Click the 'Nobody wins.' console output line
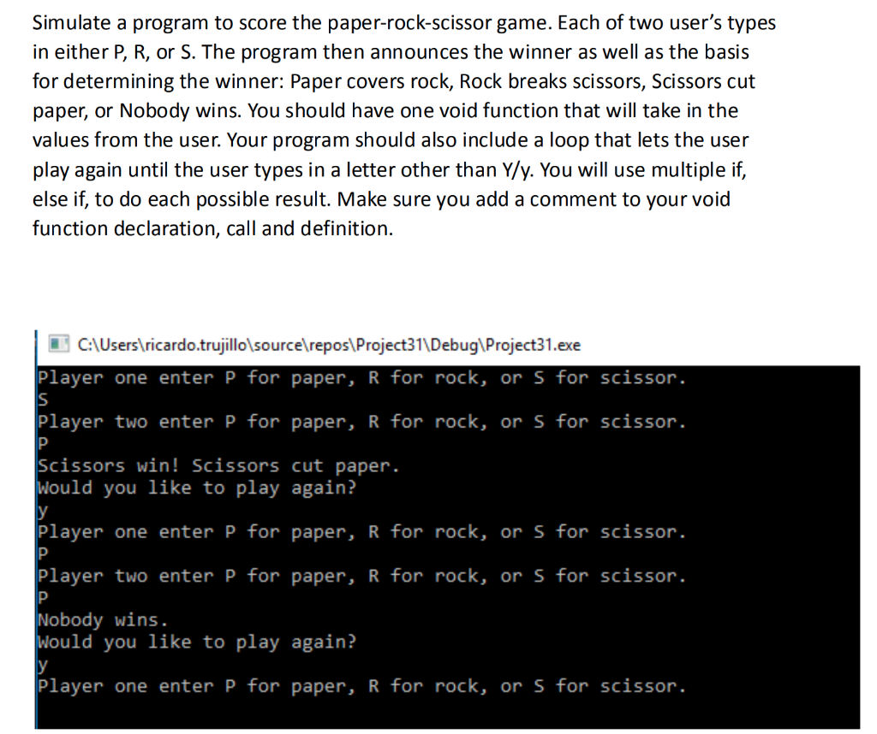The width and height of the screenshot is (877, 734). (103, 620)
